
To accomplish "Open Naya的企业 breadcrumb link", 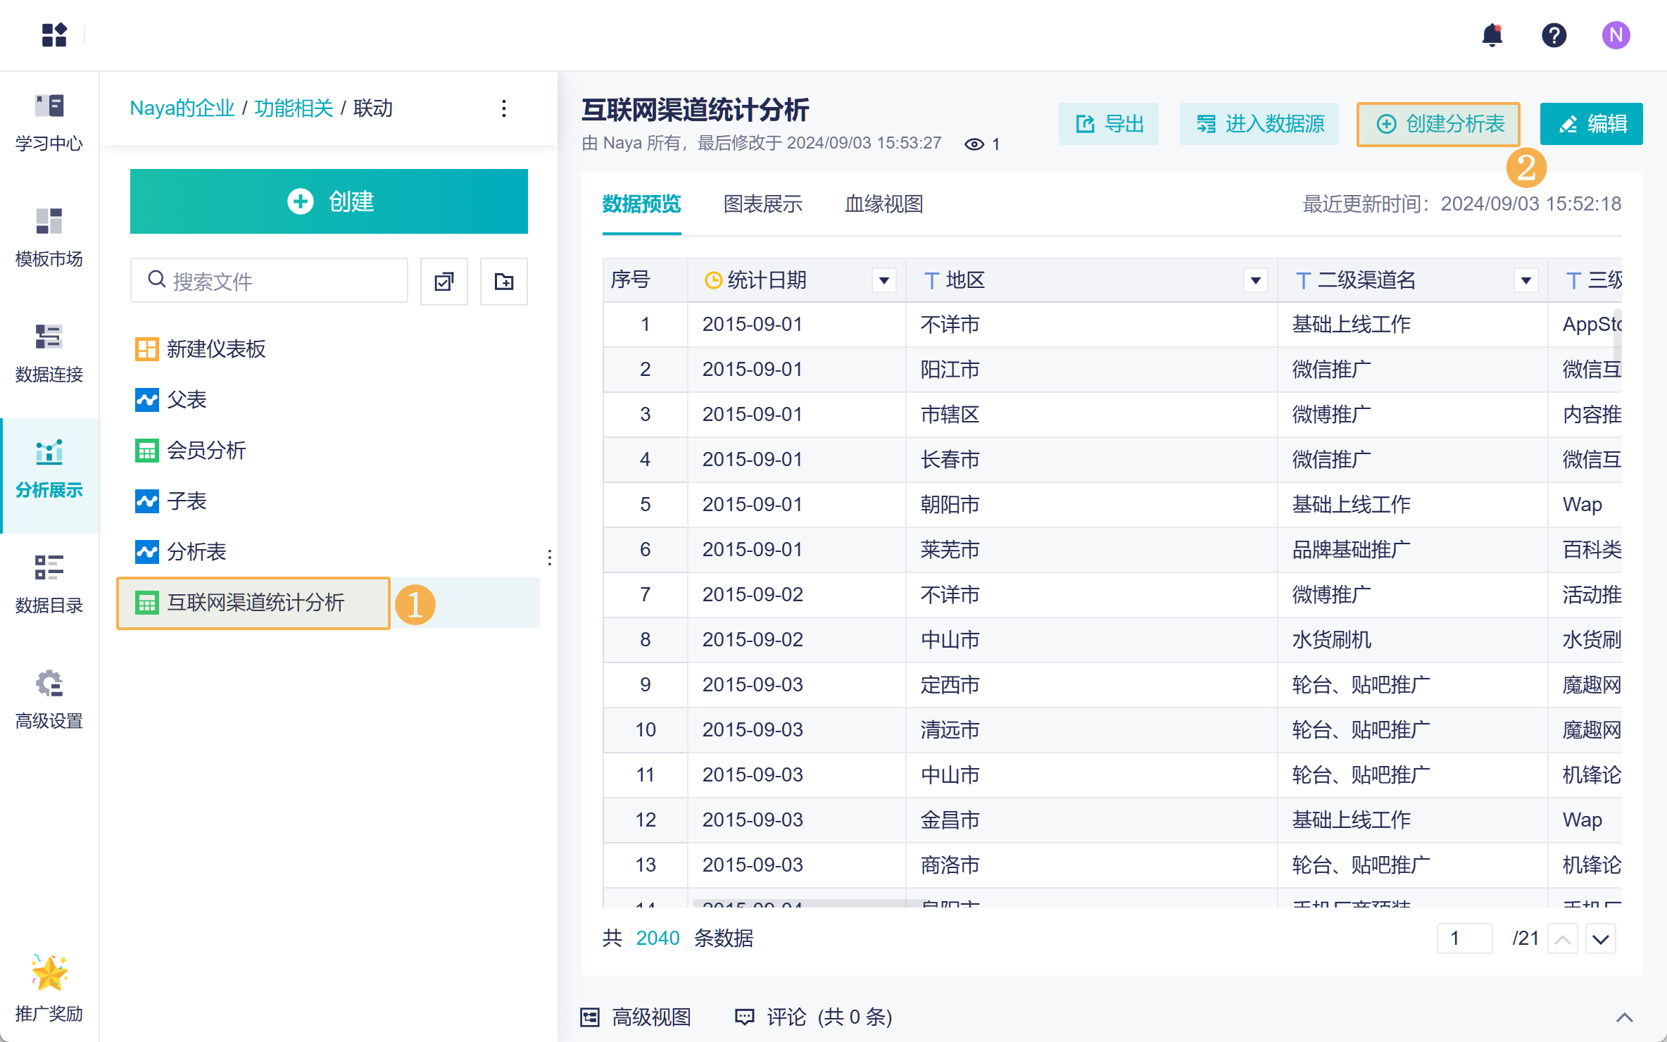I will pos(182,108).
